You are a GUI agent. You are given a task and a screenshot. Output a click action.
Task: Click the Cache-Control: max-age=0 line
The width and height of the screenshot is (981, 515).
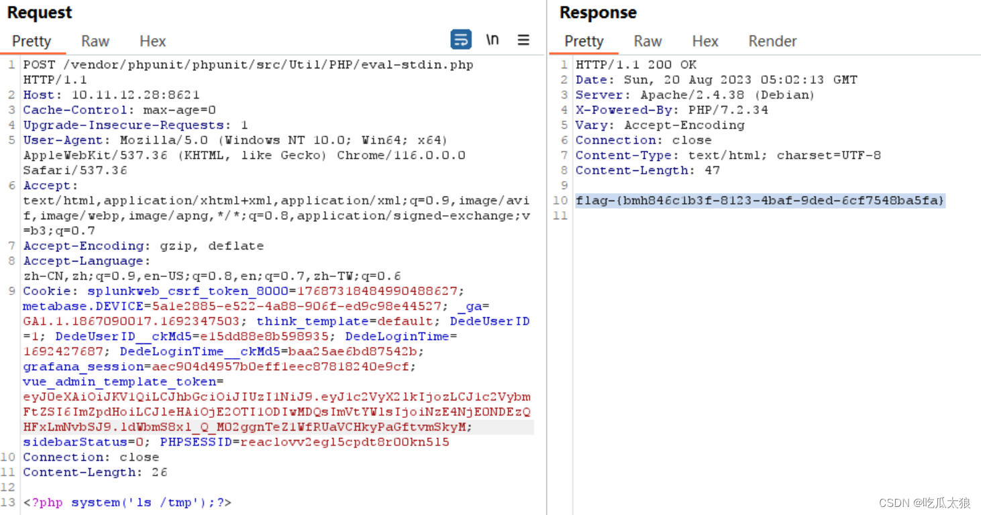pyautogui.click(x=119, y=110)
